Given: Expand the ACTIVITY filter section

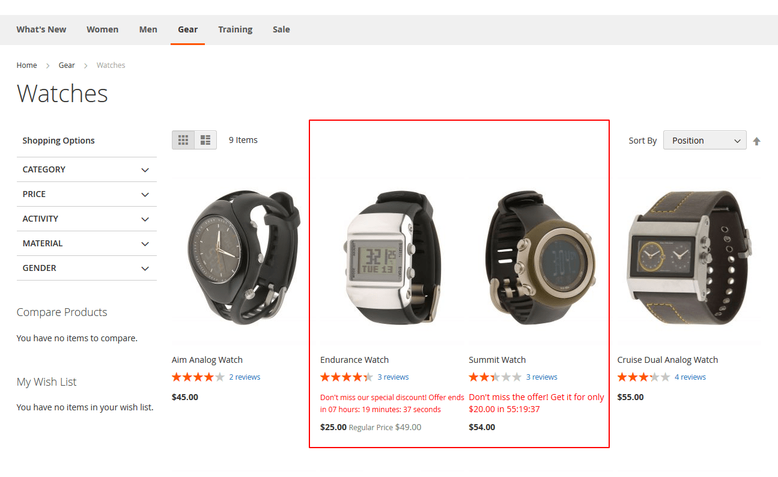Looking at the screenshot, I should [87, 219].
